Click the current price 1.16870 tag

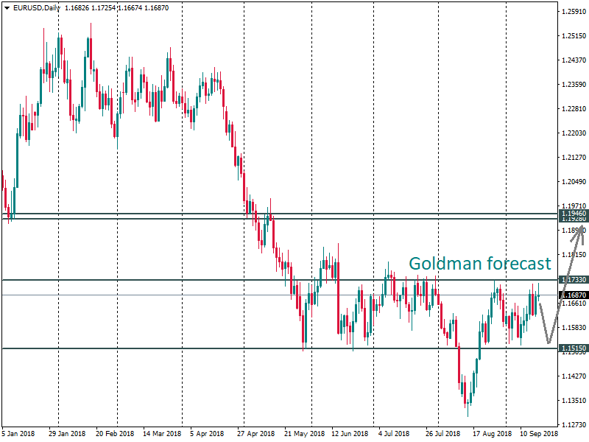click(574, 295)
